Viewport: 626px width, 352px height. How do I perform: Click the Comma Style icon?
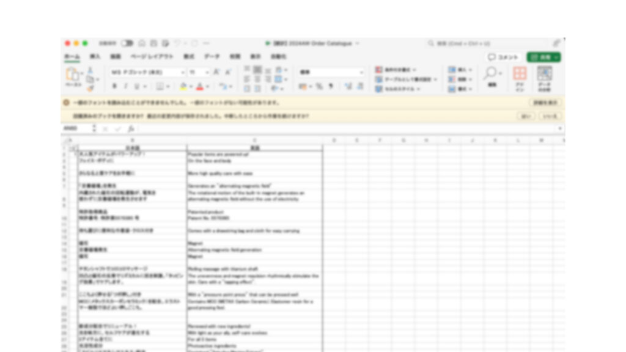331,86
